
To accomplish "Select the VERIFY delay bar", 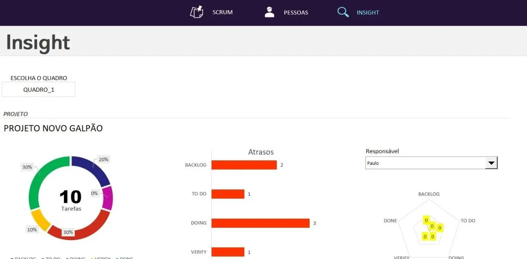I will click(x=228, y=252).
